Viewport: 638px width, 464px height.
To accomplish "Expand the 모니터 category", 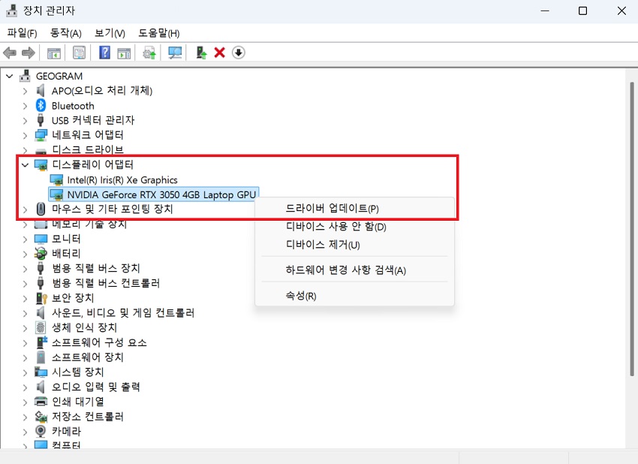I will click(x=26, y=238).
